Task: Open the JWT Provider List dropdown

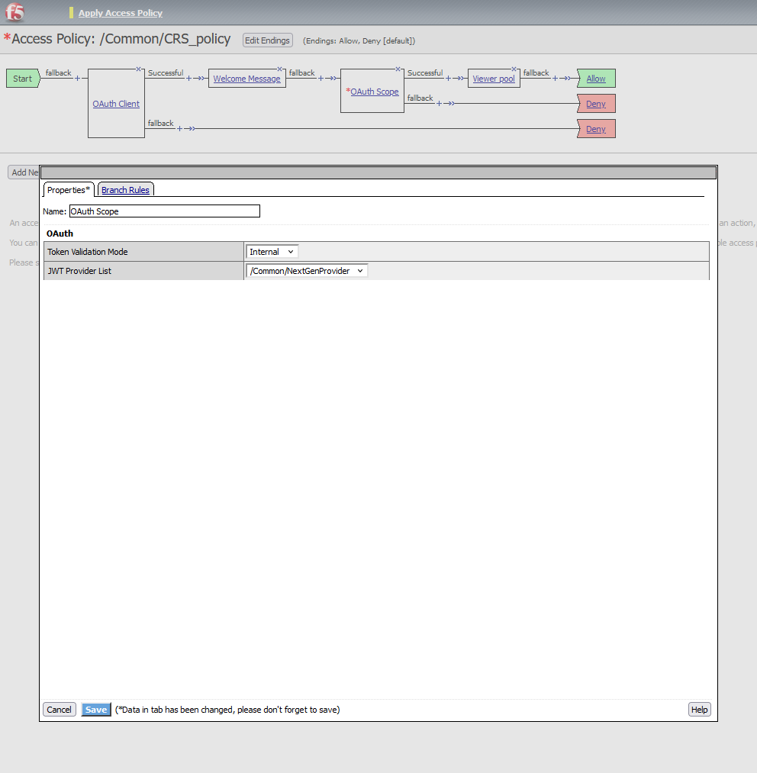Action: coord(306,270)
